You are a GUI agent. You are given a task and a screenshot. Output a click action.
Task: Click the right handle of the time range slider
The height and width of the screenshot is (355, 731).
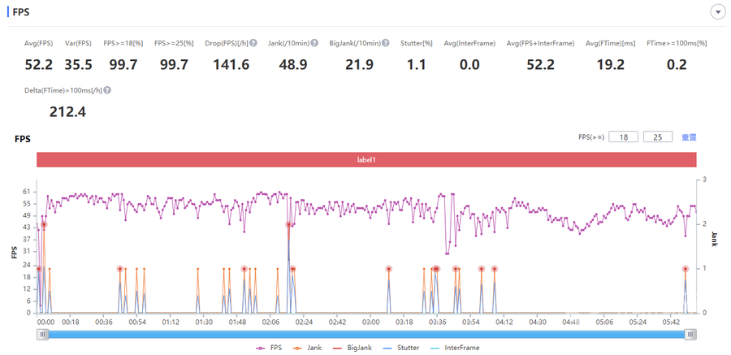pos(690,334)
